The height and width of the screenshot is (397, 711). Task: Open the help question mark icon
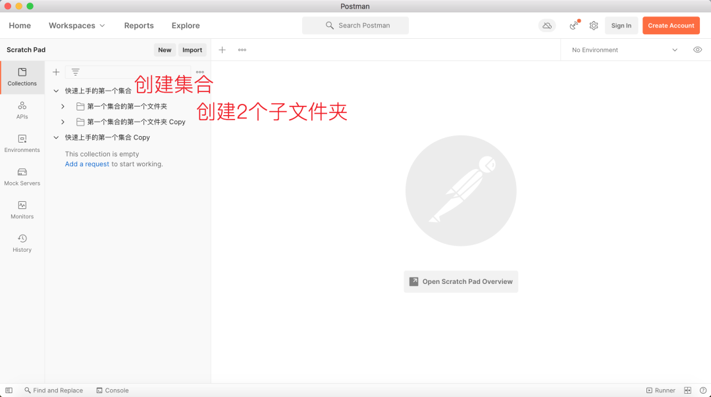tap(703, 390)
